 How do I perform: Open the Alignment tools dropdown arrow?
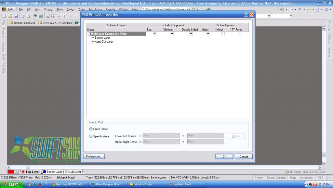pos(295,9)
